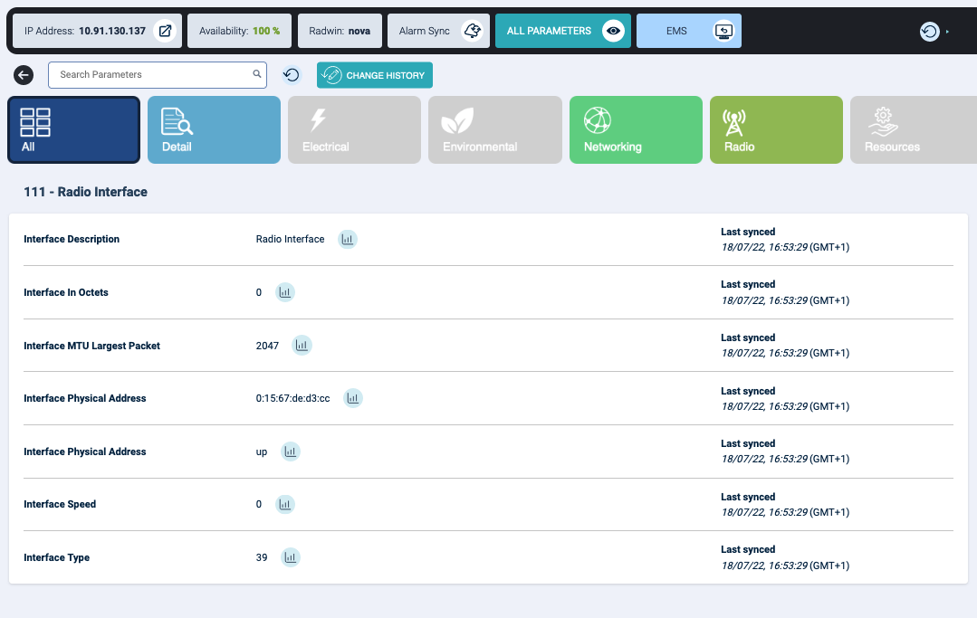977x618 pixels.
Task: Open chart for Interface In Octets
Action: (285, 292)
